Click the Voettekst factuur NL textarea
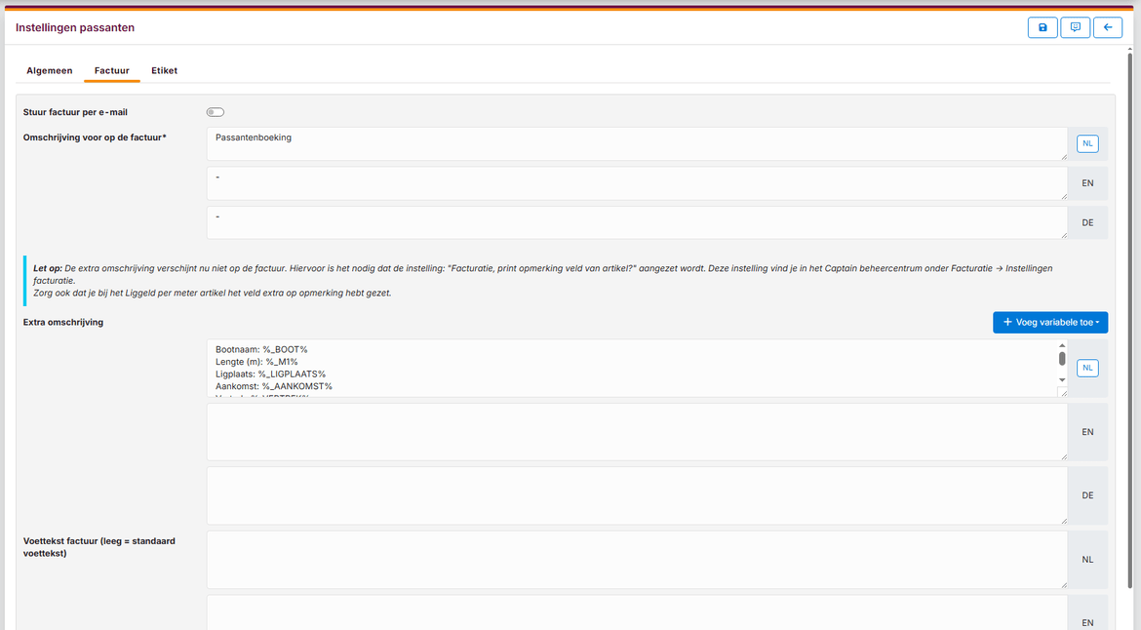This screenshot has width=1141, height=630. [636, 560]
